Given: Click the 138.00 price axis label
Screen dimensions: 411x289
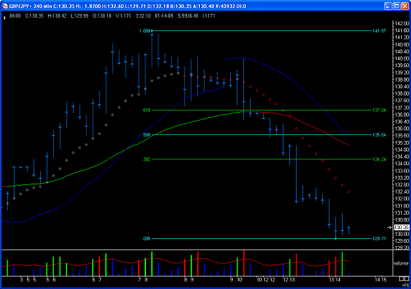Looking at the screenshot, I should (x=402, y=93).
